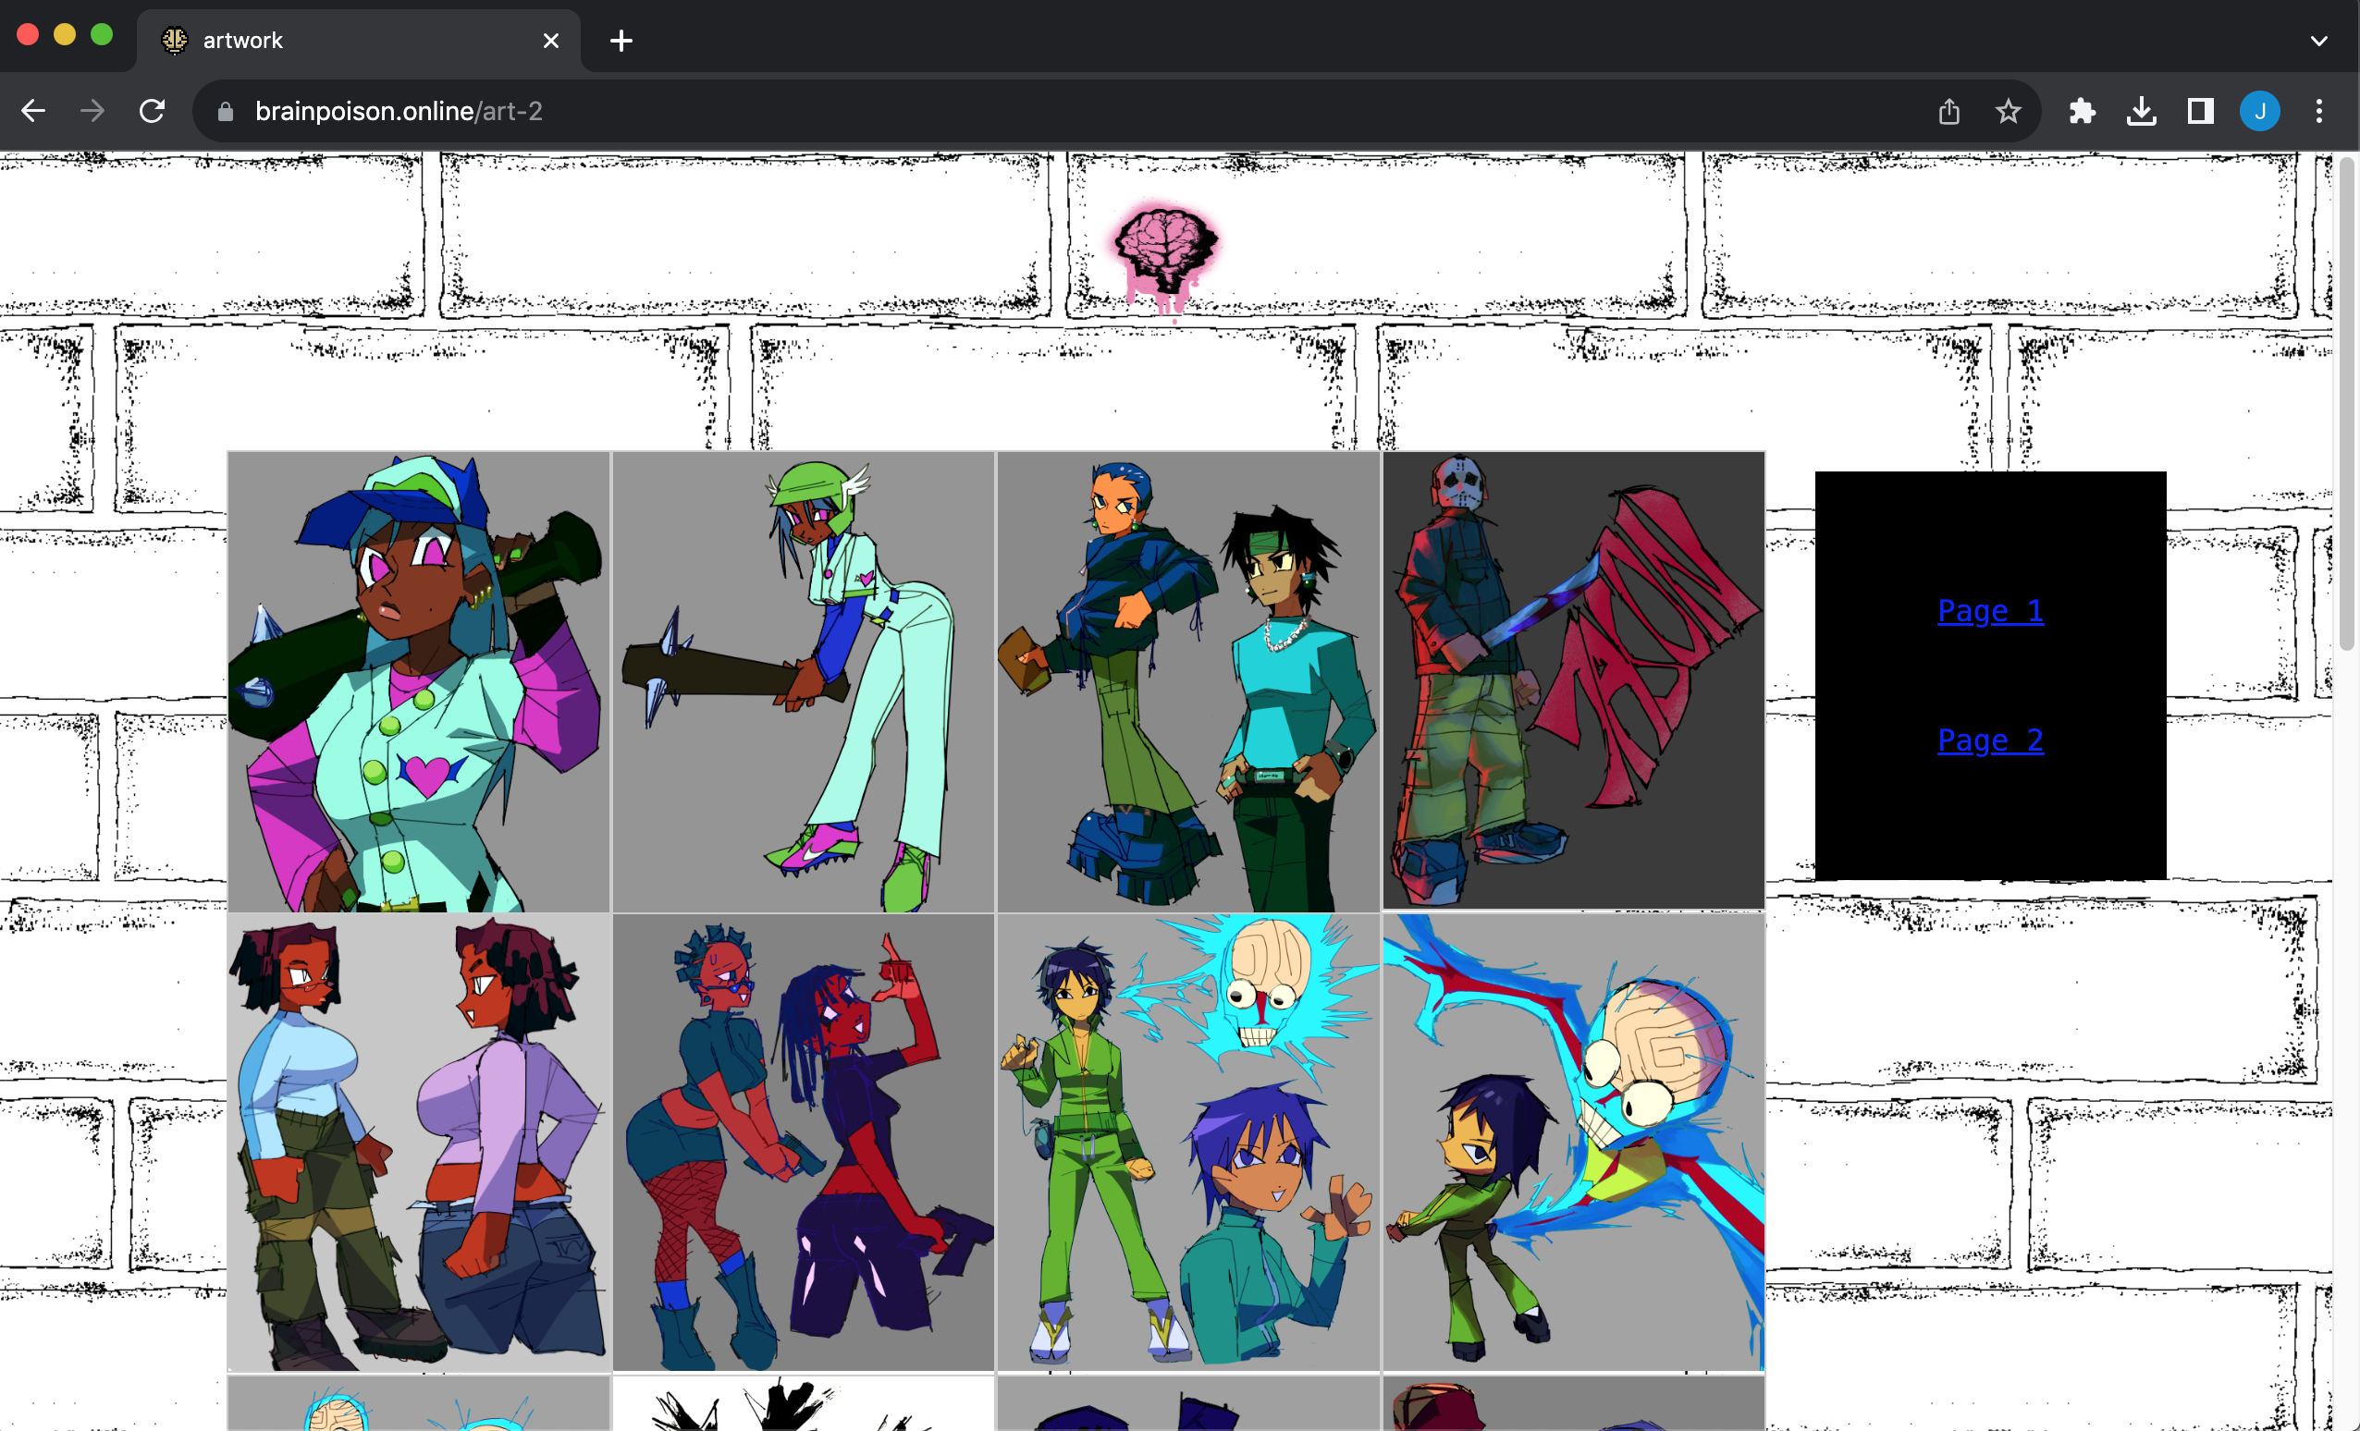Go back to previous page
The width and height of the screenshot is (2360, 1431).
(x=33, y=111)
